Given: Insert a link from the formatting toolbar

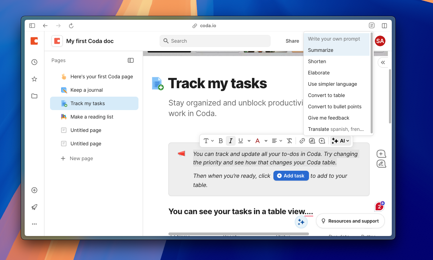Looking at the screenshot, I should click(302, 141).
